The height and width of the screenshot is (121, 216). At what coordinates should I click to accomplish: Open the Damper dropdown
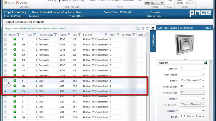click(x=192, y=99)
